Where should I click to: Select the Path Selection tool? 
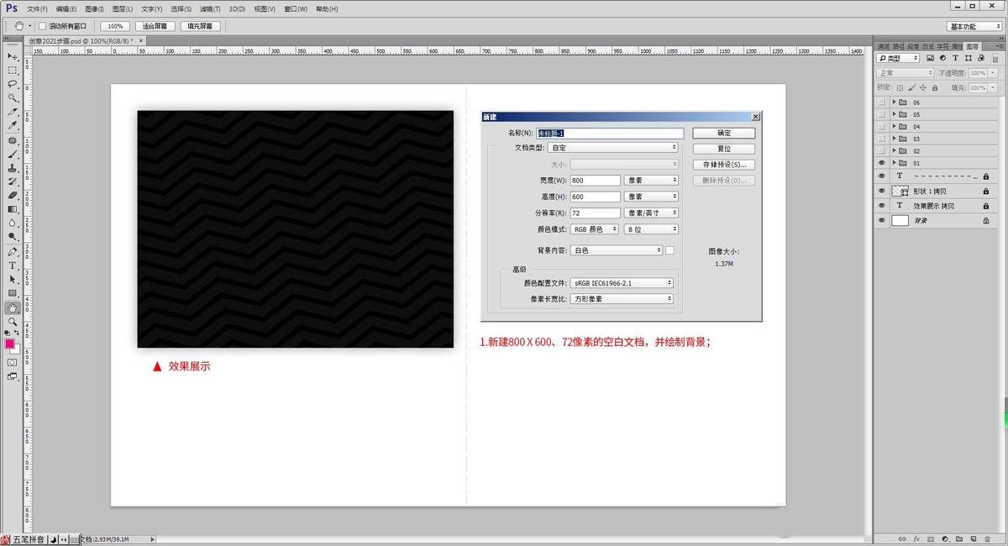(13, 279)
